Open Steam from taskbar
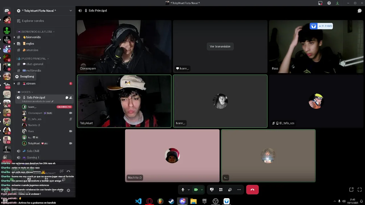The height and width of the screenshot is (205, 365). click(171, 201)
